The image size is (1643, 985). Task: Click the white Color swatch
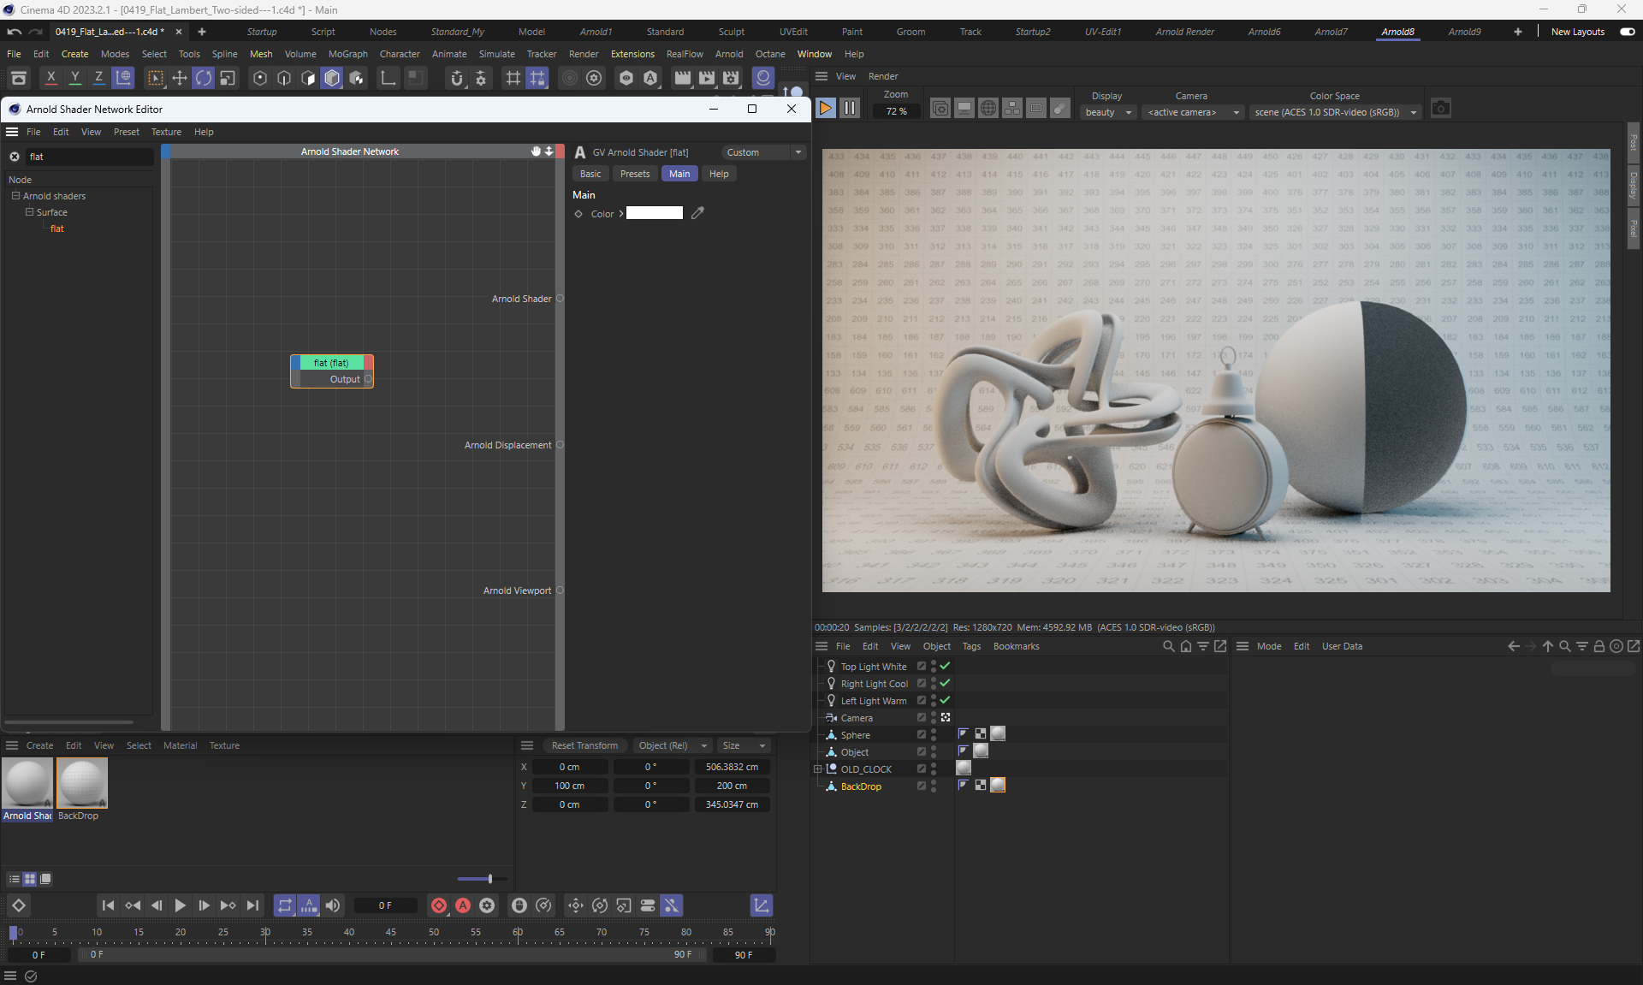[654, 213]
